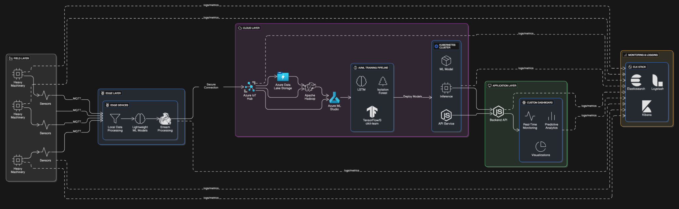Image resolution: width=679 pixels, height=209 pixels.
Task: Select the Deploy Models edge label
Action: click(412, 96)
